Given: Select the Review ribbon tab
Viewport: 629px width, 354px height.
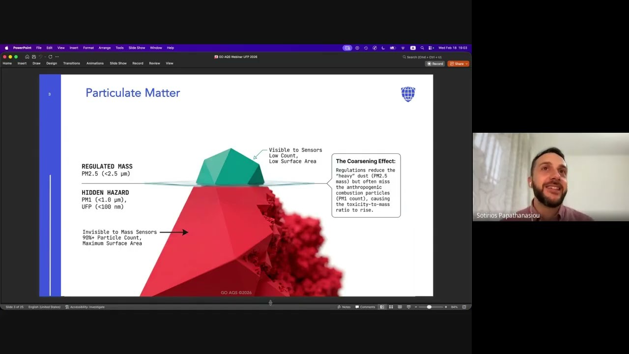Looking at the screenshot, I should tap(155, 63).
